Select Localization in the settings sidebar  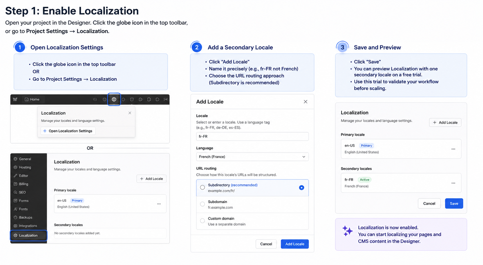tap(29, 235)
